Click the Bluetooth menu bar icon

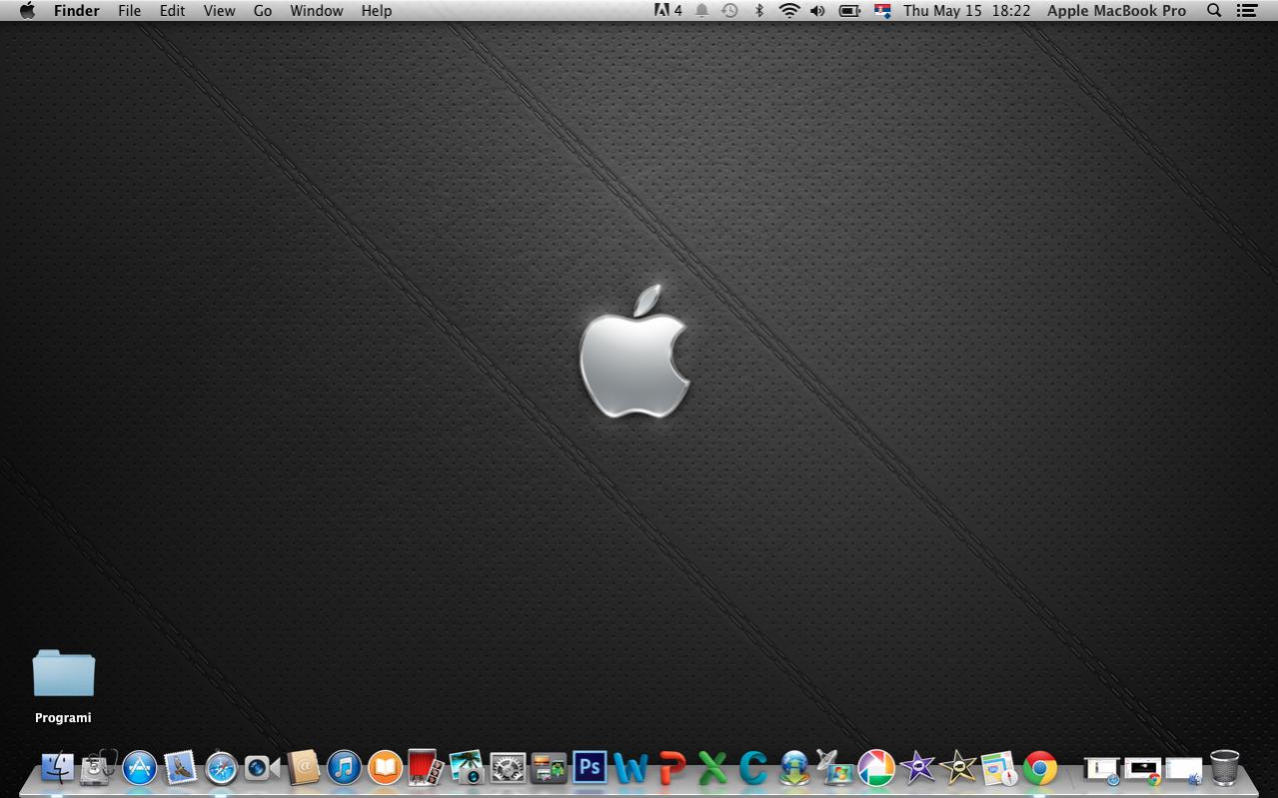[x=759, y=11]
